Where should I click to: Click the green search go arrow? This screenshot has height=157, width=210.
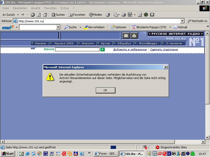point(102,49)
